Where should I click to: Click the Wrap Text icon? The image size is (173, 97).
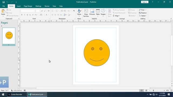(109, 11)
